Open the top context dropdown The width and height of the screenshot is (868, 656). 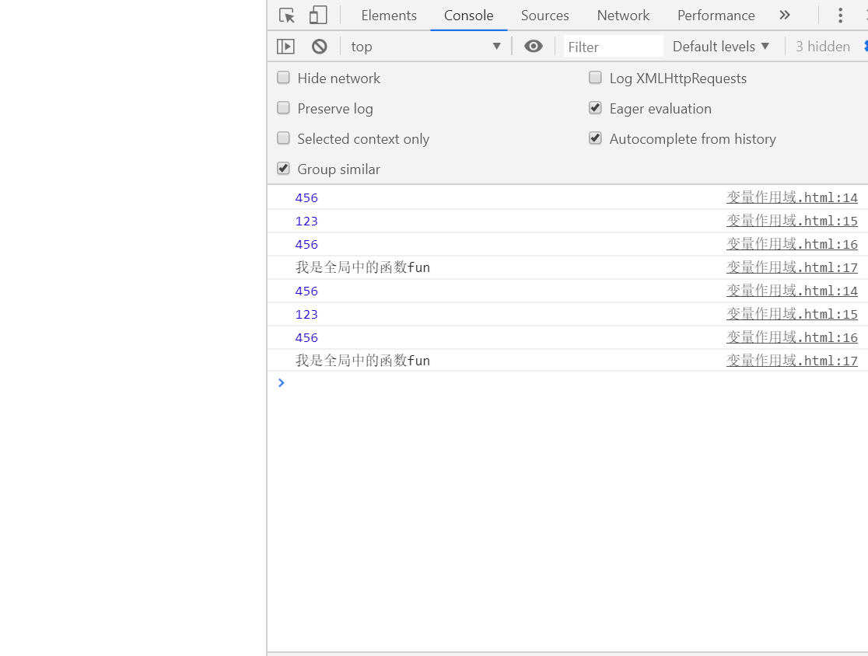(425, 47)
